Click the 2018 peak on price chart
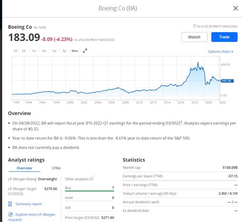 198,63
